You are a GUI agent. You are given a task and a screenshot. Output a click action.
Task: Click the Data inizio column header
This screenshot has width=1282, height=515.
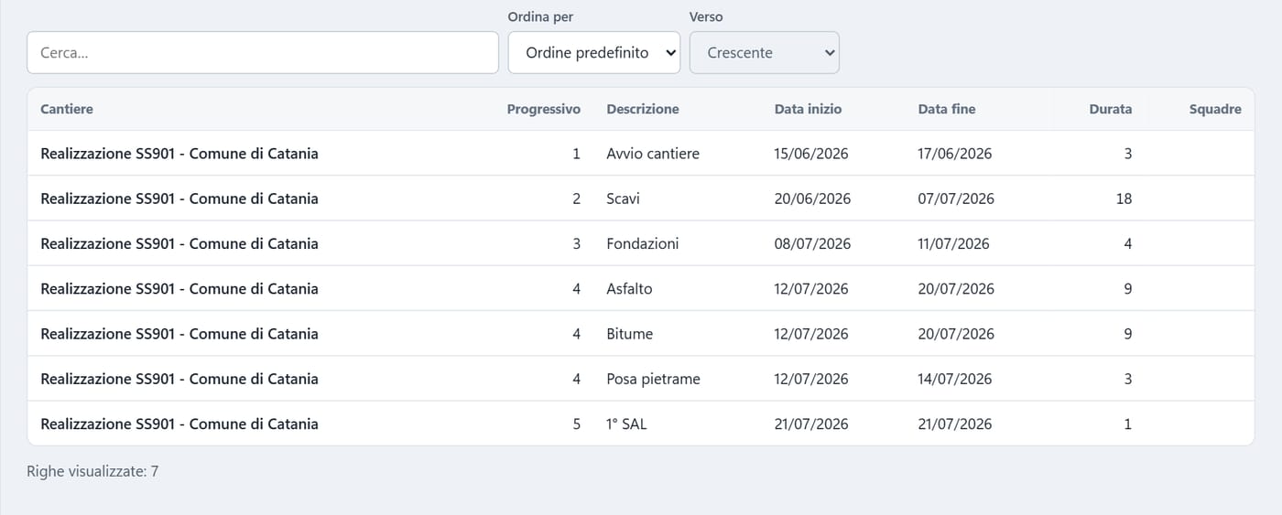[x=808, y=109]
